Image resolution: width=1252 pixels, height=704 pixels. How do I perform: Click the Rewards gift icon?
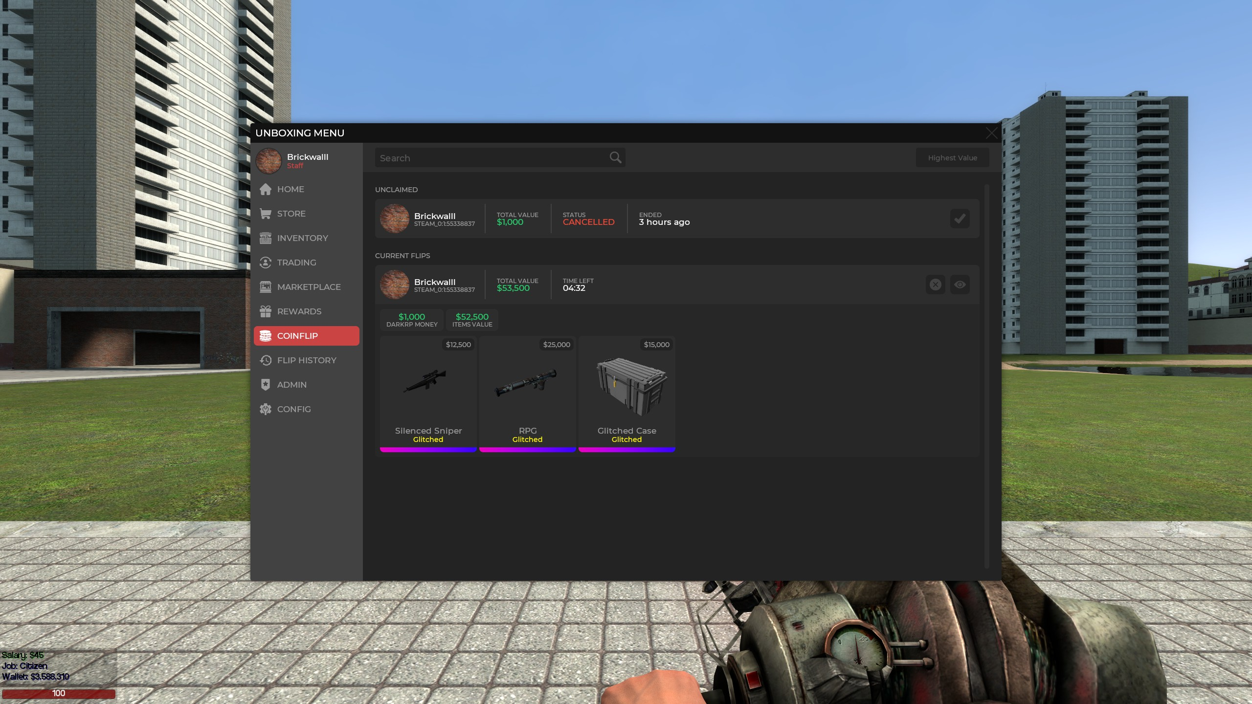click(x=266, y=311)
